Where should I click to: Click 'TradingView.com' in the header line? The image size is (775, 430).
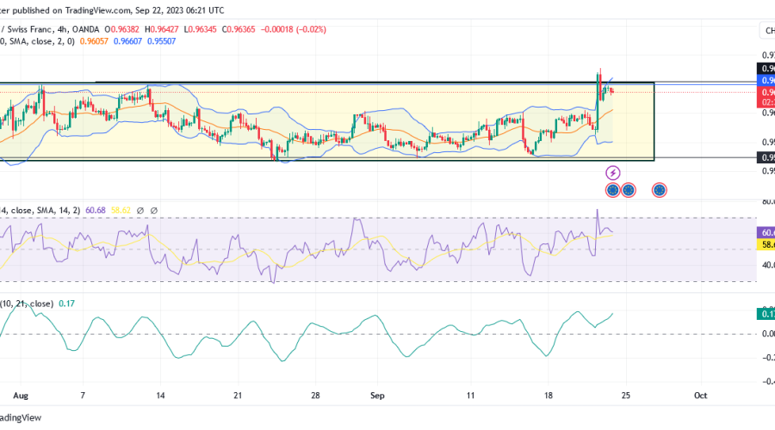(98, 10)
